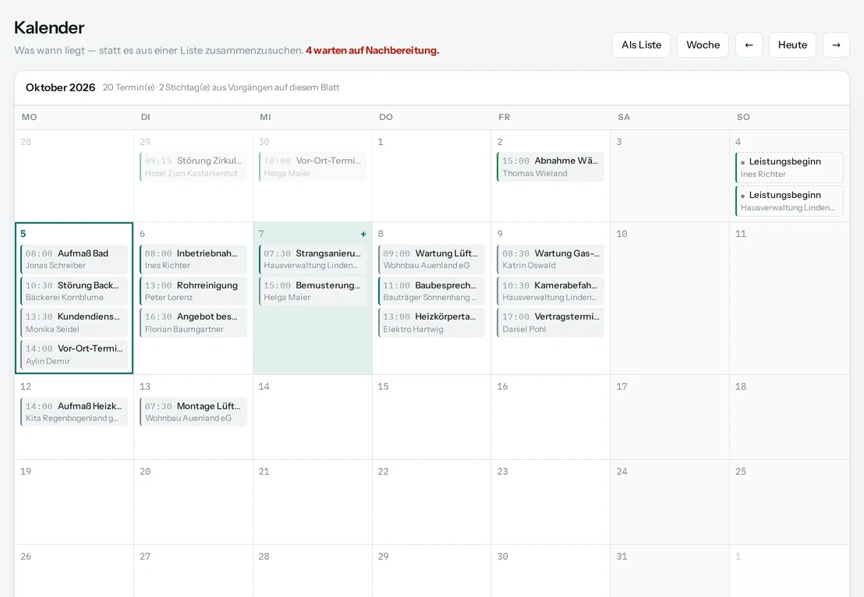The image size is (864, 597).
Task: Open 10:30 Kamerabefahrung appointment on day 9
Action: coord(551,291)
